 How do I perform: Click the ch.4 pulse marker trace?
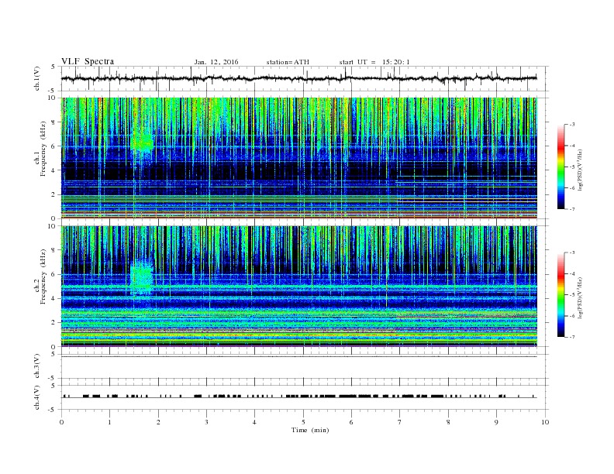click(298, 397)
